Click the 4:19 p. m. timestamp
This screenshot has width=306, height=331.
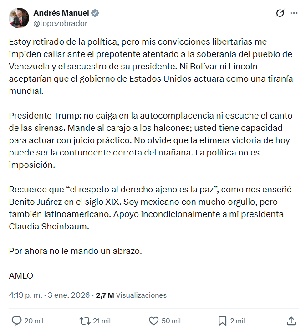pyautogui.click(x=25, y=295)
